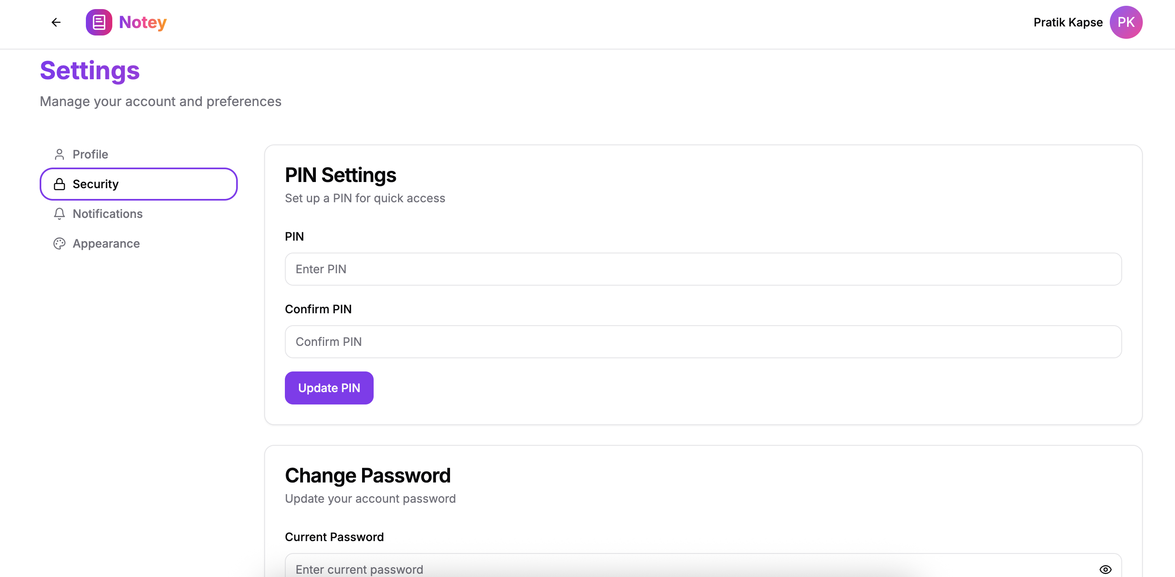Viewport: 1175px width, 577px height.
Task: Click the Profile person icon
Action: point(59,154)
